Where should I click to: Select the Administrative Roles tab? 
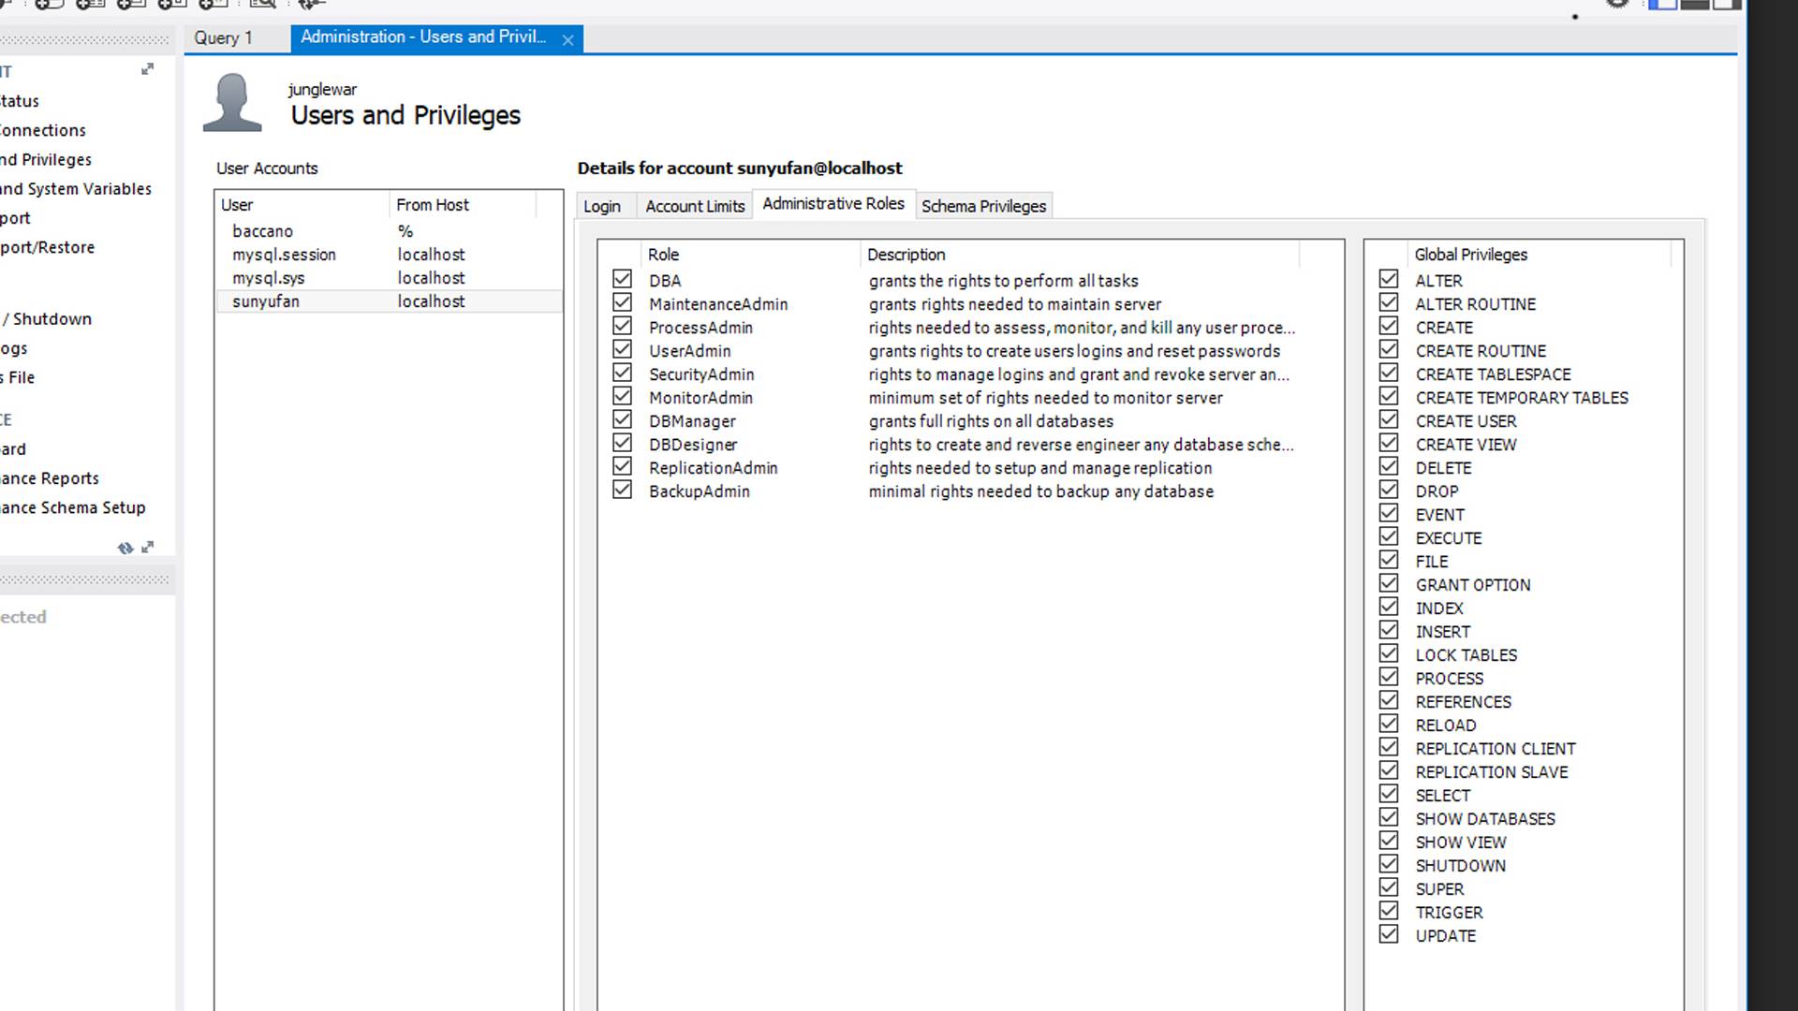click(833, 204)
